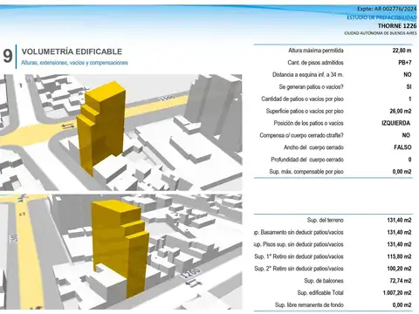The height and width of the screenshot is (314, 419).
Task: Click 'Sup. máx. compensable por piso'
Action: pos(306,172)
